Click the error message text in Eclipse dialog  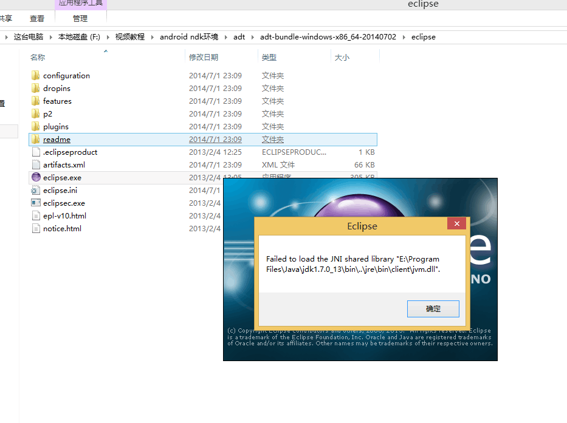(353, 264)
